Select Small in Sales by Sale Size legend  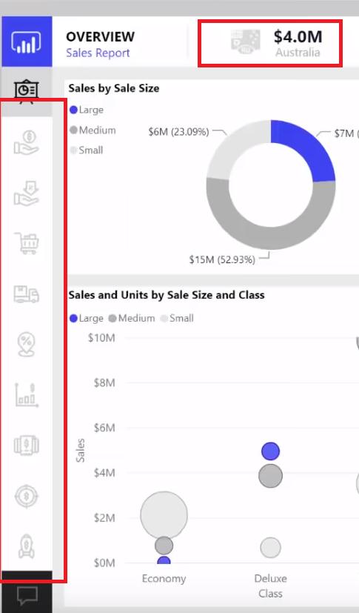coord(87,150)
